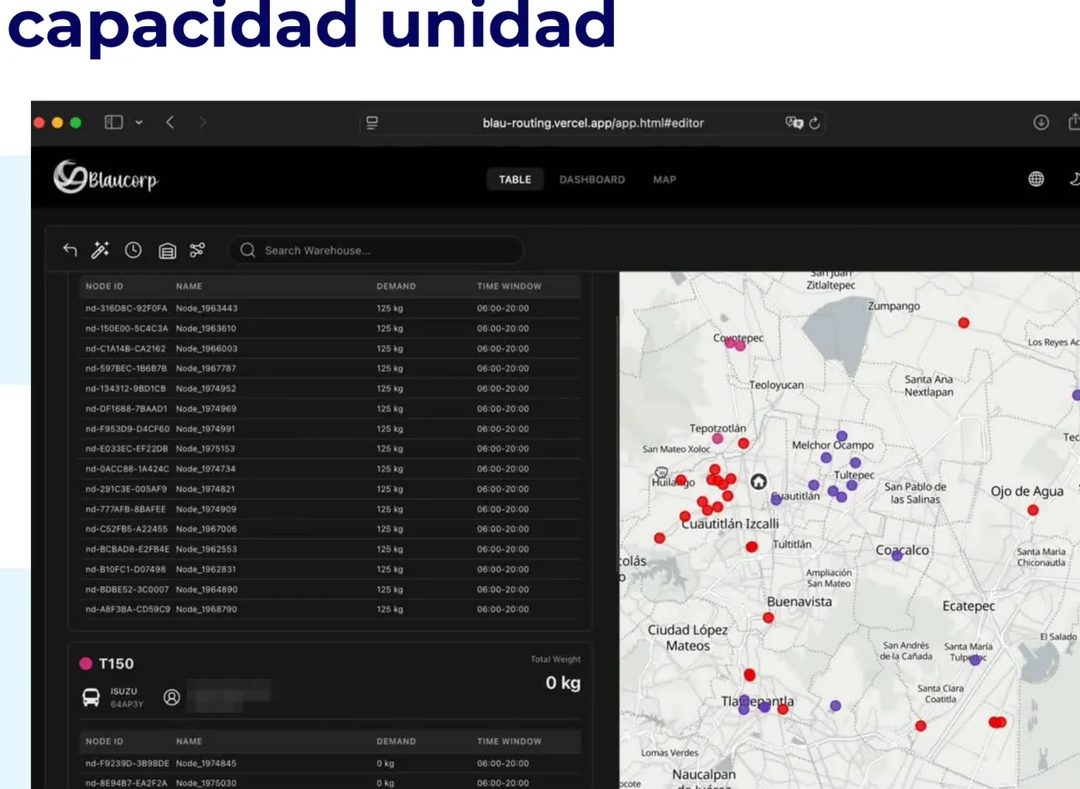This screenshot has width=1080, height=789.
Task: Go back with browser back arrow
Action: 170,122
